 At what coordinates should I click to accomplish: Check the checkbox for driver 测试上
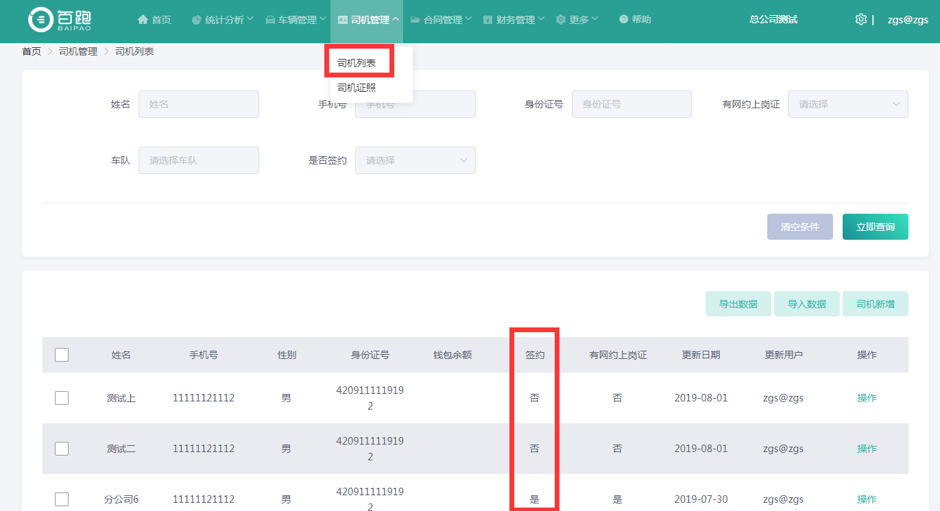click(x=62, y=398)
